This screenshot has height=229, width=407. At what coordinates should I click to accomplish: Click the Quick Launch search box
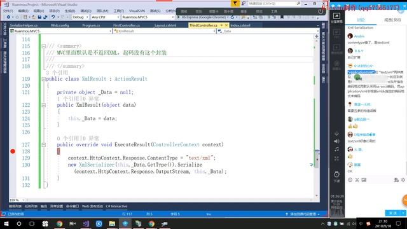tap(274, 3)
